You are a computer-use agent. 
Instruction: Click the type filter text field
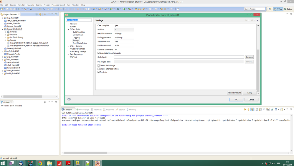tap(79, 20)
